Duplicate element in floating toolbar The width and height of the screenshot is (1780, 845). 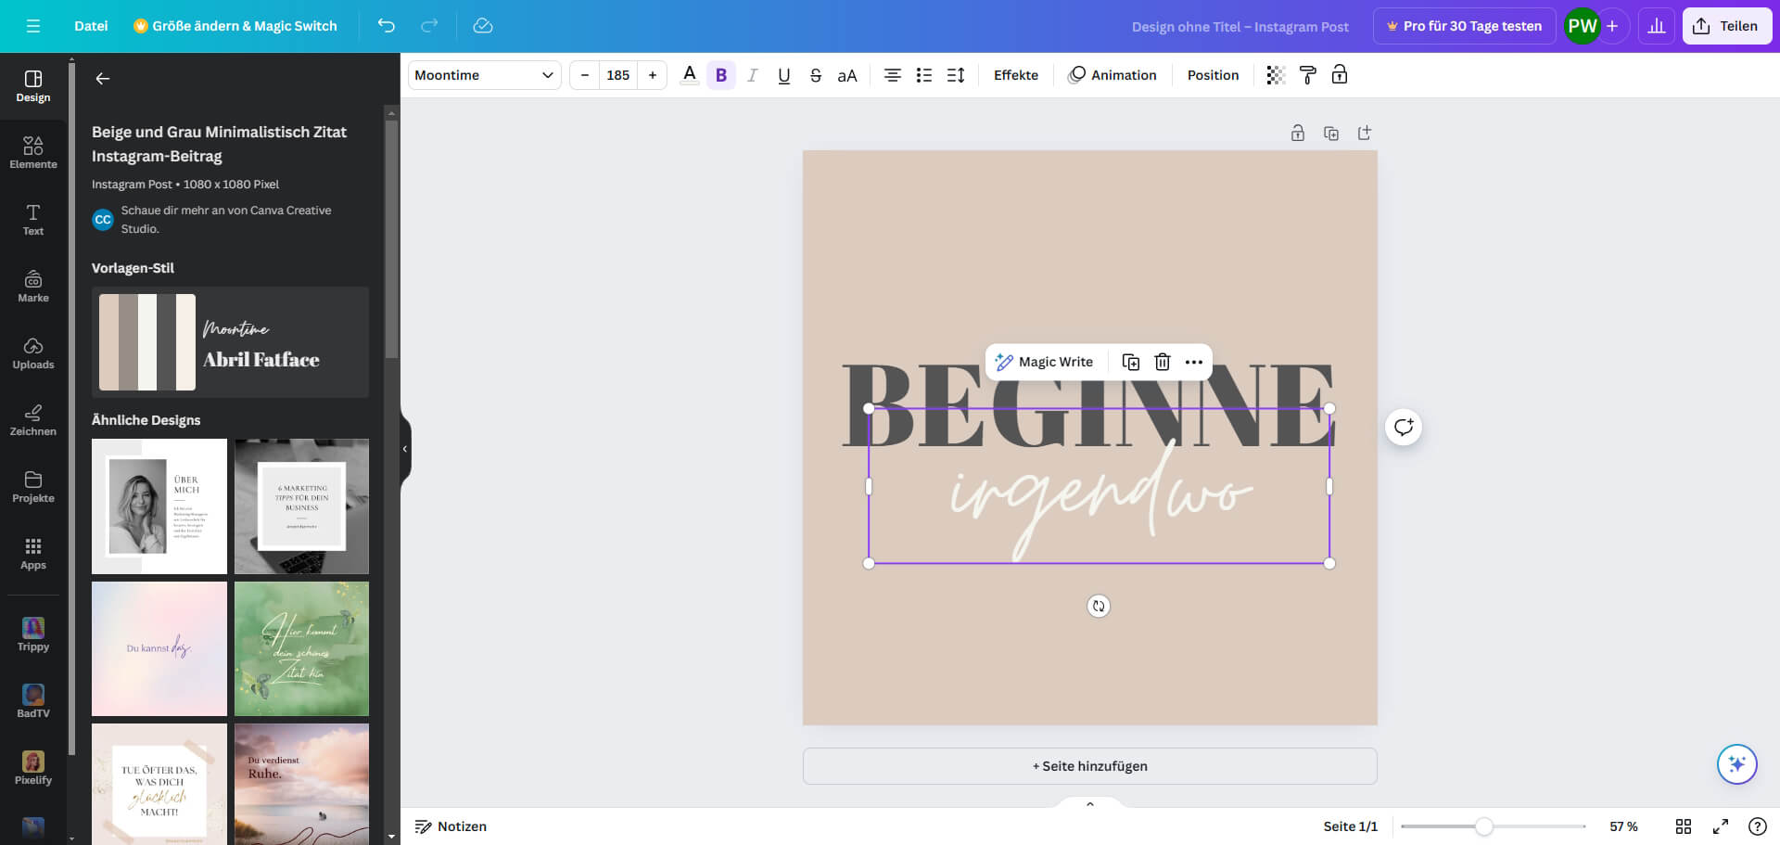(1130, 362)
